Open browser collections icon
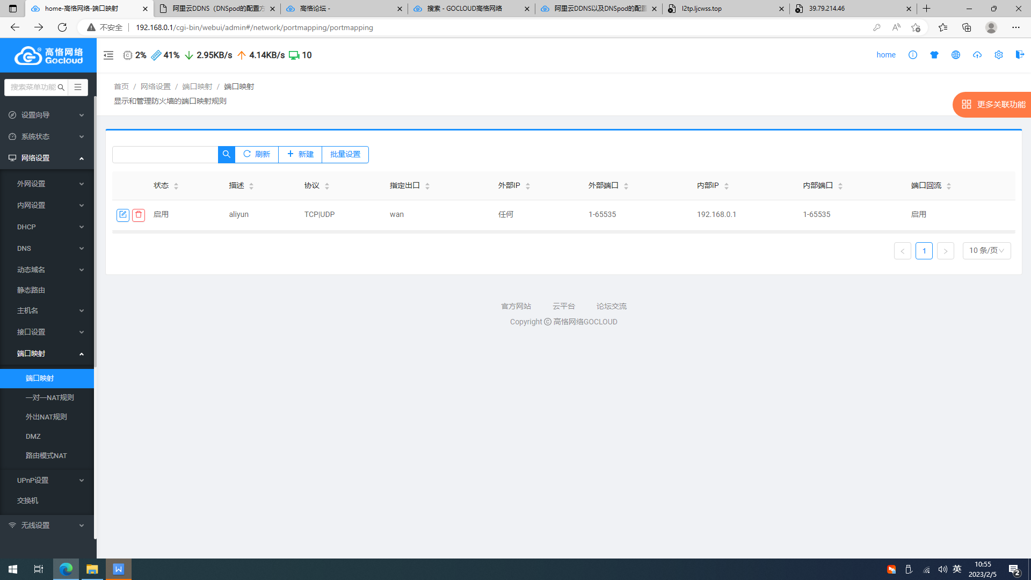 point(967,27)
